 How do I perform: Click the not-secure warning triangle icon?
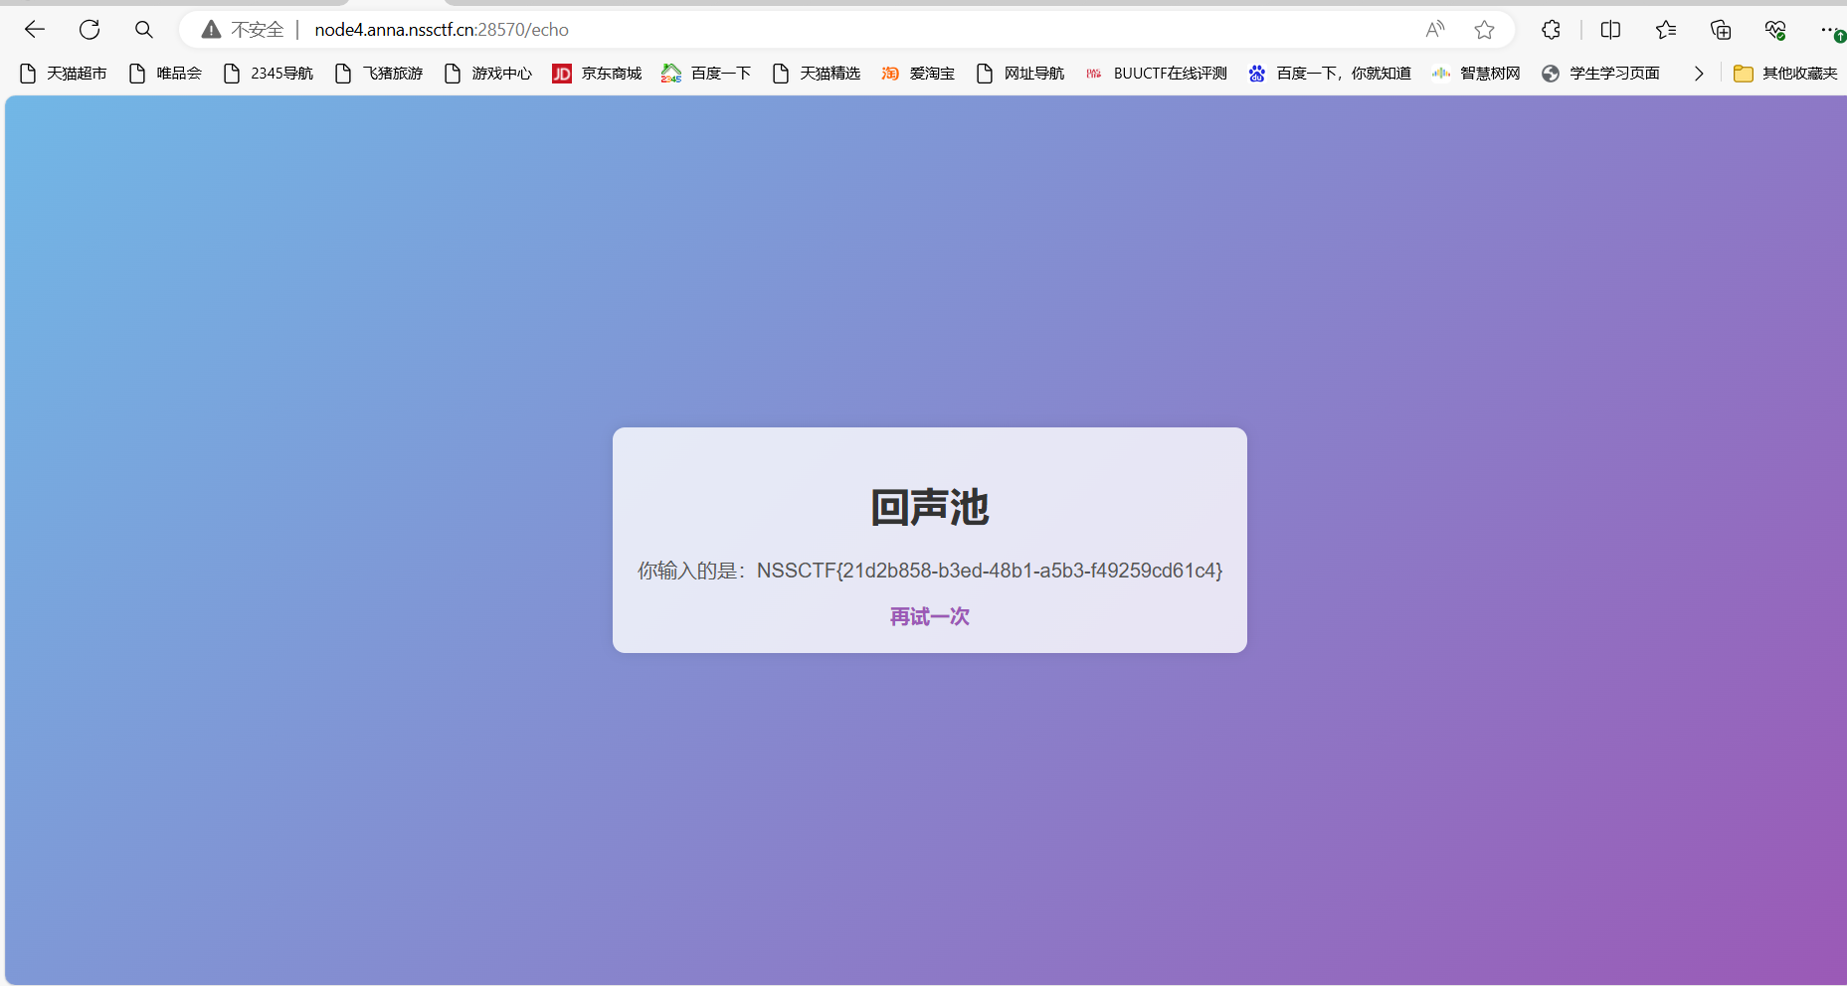[x=211, y=30]
